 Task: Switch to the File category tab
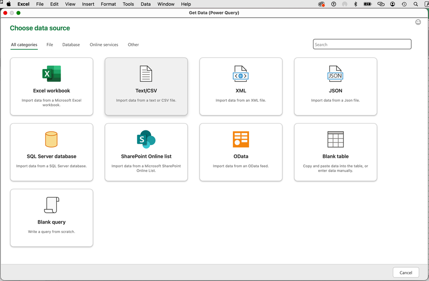49,44
